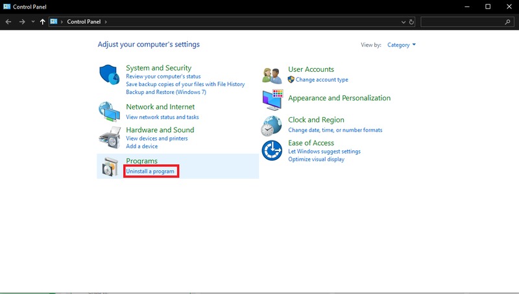Refresh the Control Panel view
This screenshot has height=294, width=519.
411,21
